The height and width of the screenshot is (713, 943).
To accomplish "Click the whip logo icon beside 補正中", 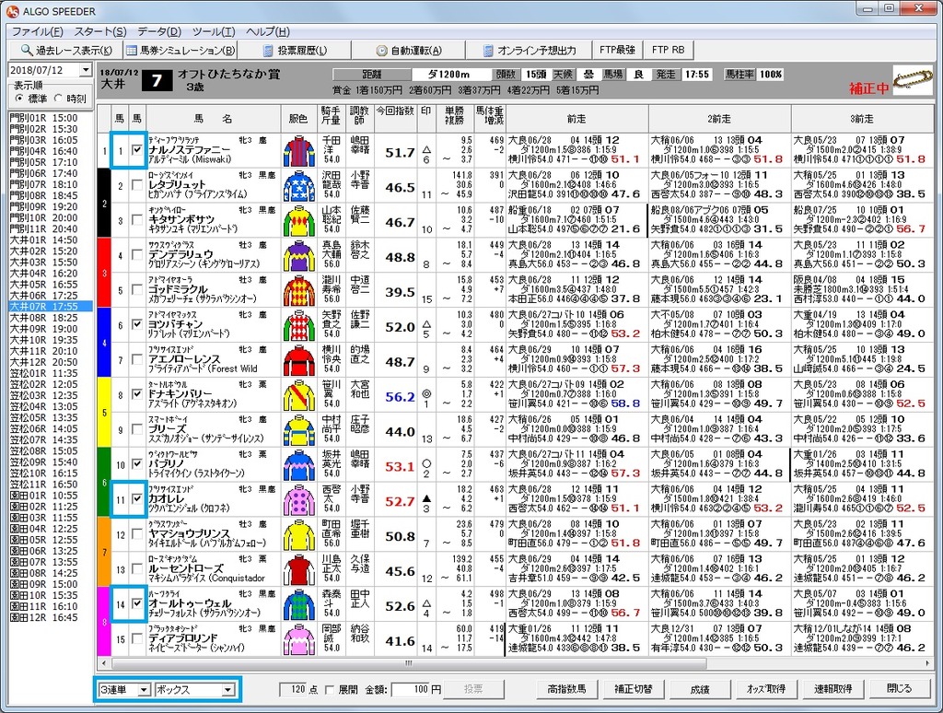I will [x=913, y=81].
